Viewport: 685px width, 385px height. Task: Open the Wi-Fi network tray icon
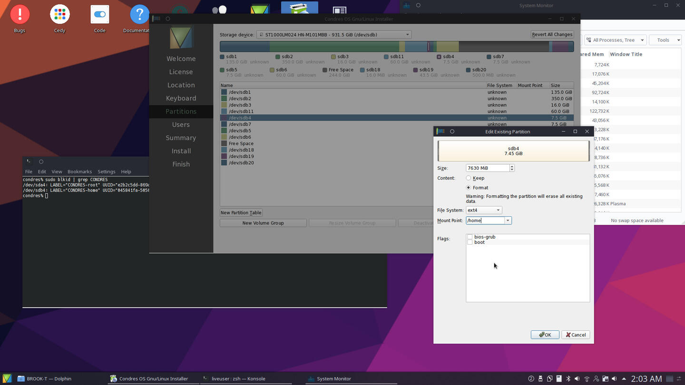(587, 379)
